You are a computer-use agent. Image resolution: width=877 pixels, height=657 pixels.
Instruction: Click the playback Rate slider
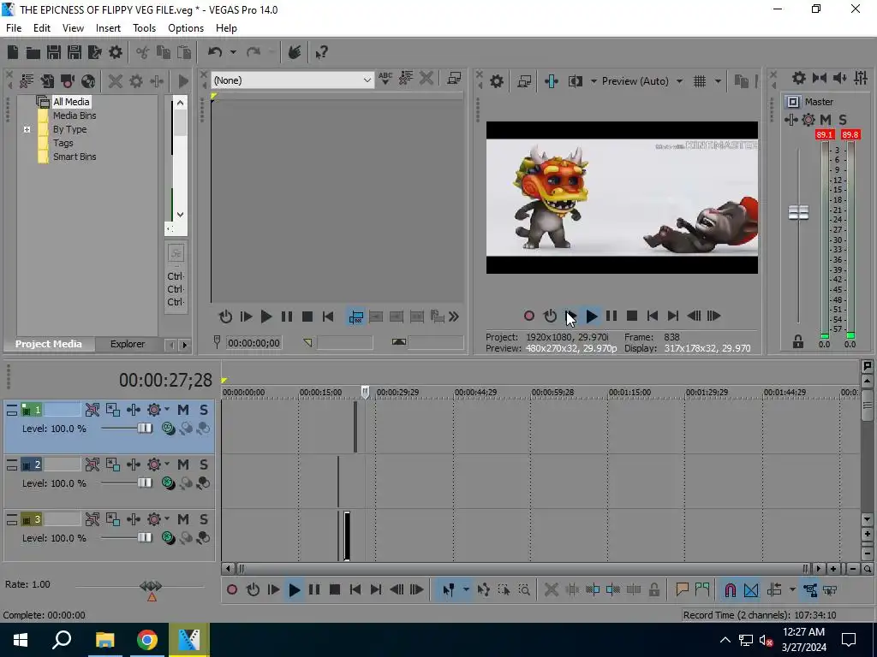[x=151, y=587]
